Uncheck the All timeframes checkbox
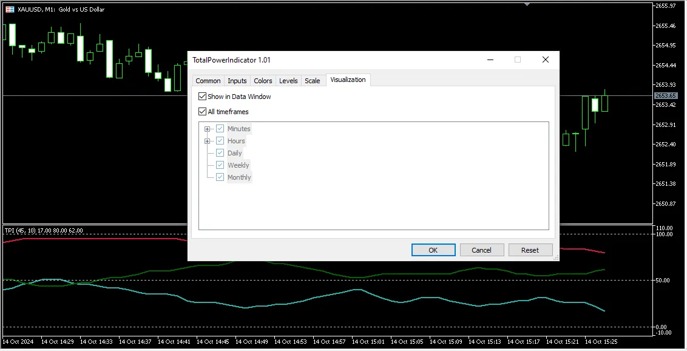 pyautogui.click(x=203, y=112)
